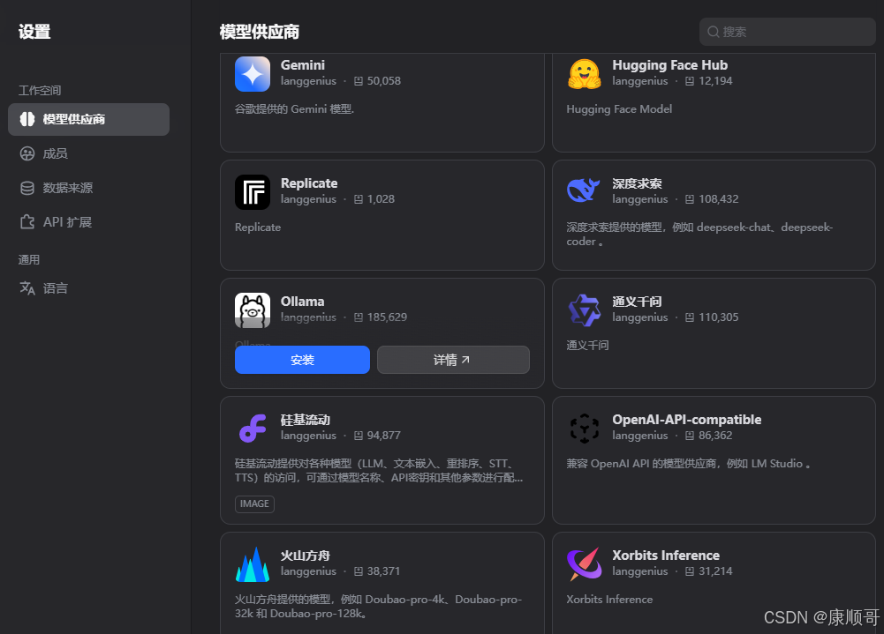Click the Hugging Face Hub emoji logo
This screenshot has width=884, height=634.
coord(584,74)
